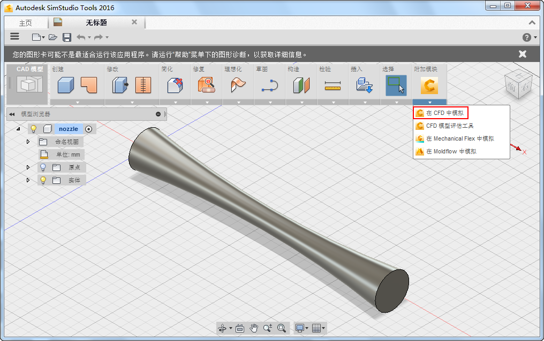
Task: Click the zoom window magnifier icon
Action: [282, 328]
